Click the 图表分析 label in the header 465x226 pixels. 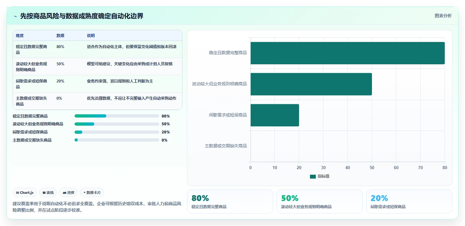pyautogui.click(x=443, y=16)
